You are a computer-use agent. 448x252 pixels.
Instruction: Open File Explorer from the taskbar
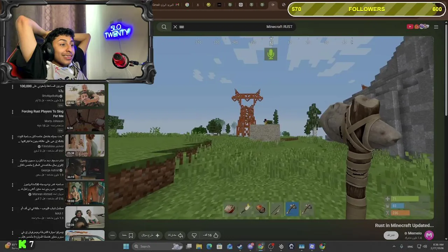199,246
